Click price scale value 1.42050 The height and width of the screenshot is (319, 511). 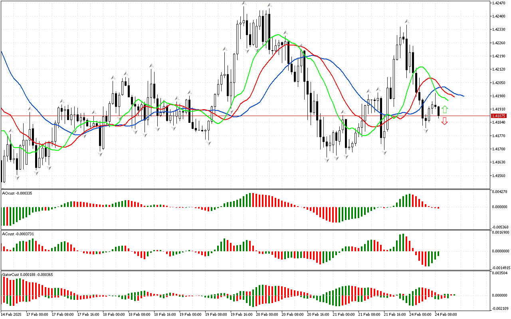pyautogui.click(x=499, y=83)
